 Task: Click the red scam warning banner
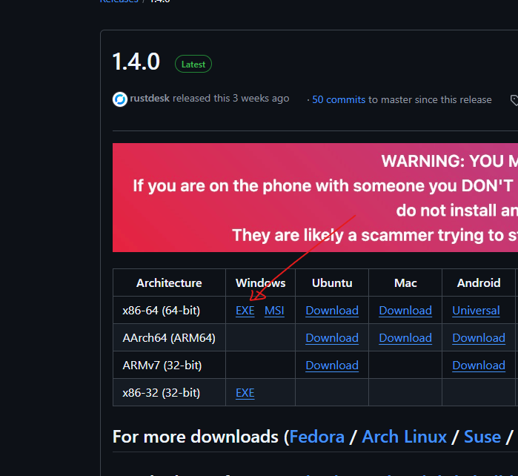pos(315,198)
